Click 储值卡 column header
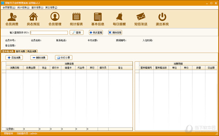 [x=68, y=68]
